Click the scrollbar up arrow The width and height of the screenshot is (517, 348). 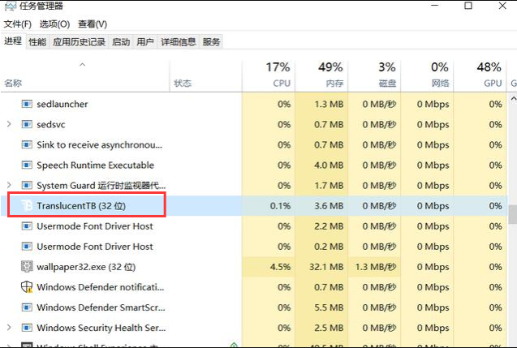(x=513, y=98)
